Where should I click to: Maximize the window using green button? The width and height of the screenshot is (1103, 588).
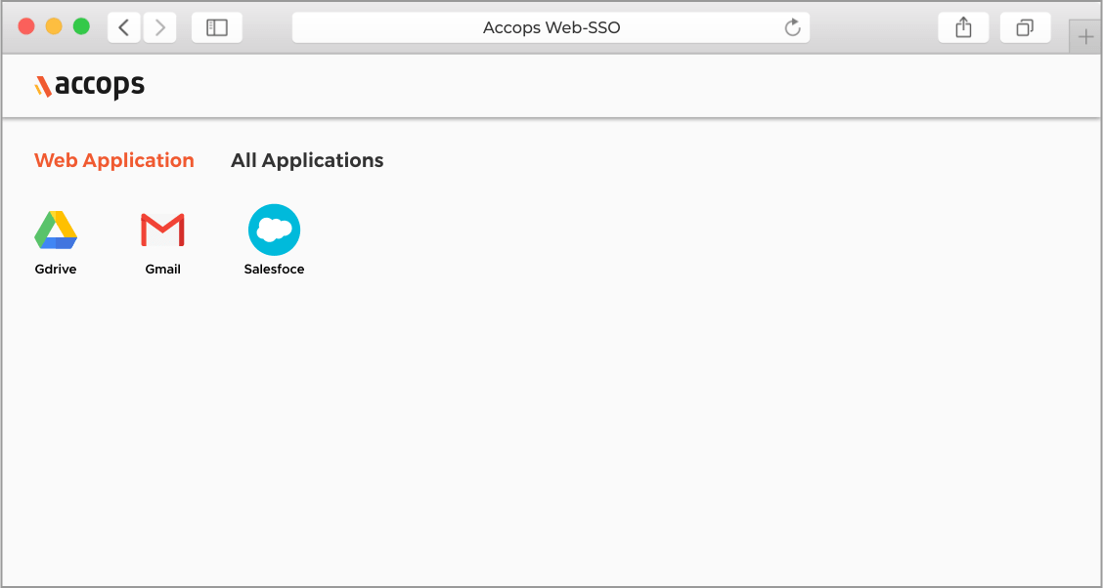click(81, 26)
